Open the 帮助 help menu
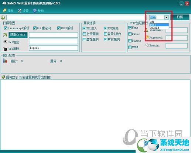 point(38,11)
